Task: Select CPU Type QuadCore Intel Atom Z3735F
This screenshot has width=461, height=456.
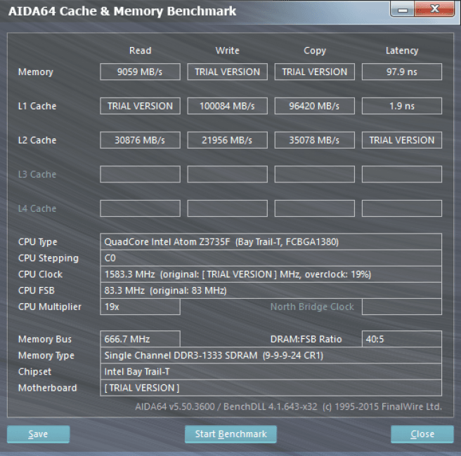Action: [271, 242]
